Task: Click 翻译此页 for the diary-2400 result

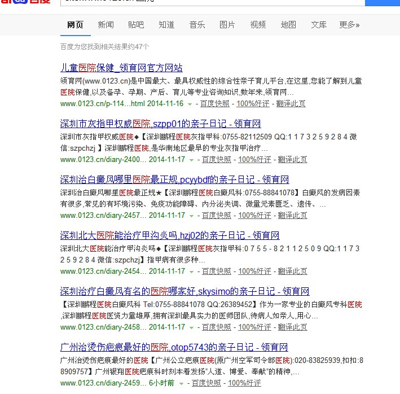Action: click(293, 160)
